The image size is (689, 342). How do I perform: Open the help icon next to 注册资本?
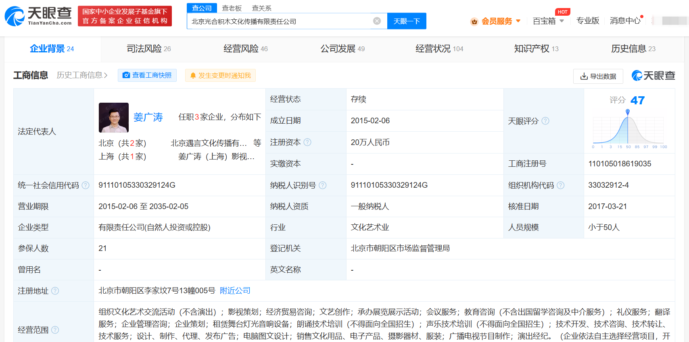click(307, 142)
